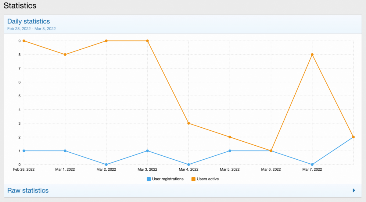The height and width of the screenshot is (202, 366).
Task: Click the Mar 1, 2022 axis label
Action: pos(65,169)
